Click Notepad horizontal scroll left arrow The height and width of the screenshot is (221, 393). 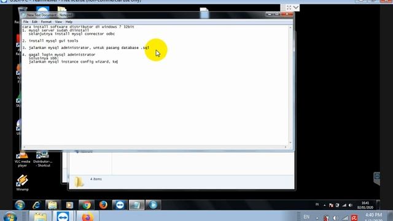click(24, 147)
